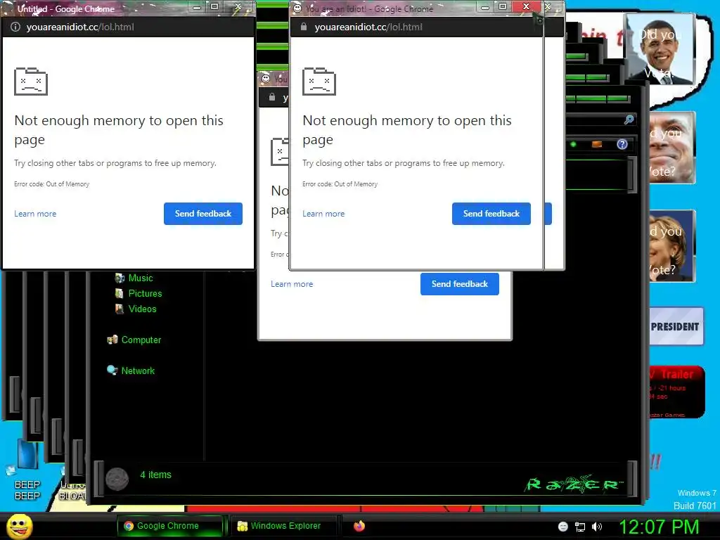Image resolution: width=720 pixels, height=540 pixels.
Task: Maximize the Untitled Chrome window
Action: point(214,6)
